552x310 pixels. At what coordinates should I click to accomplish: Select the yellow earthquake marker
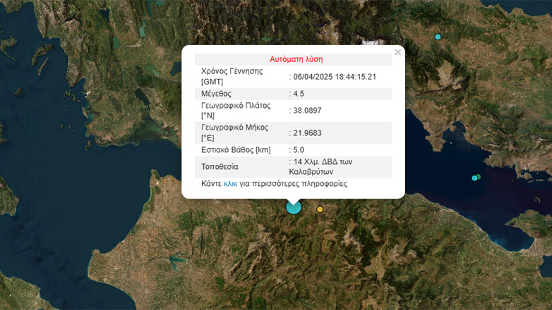[x=320, y=209]
